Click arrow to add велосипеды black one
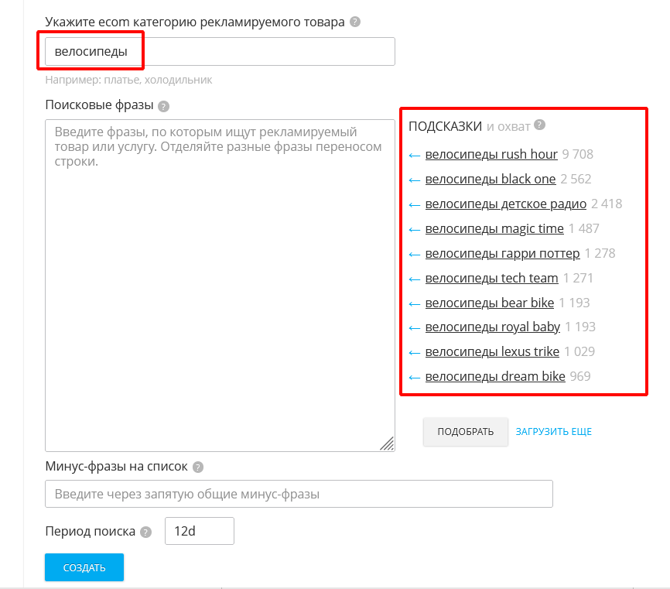Viewport: 670px width, 589px height. (415, 180)
